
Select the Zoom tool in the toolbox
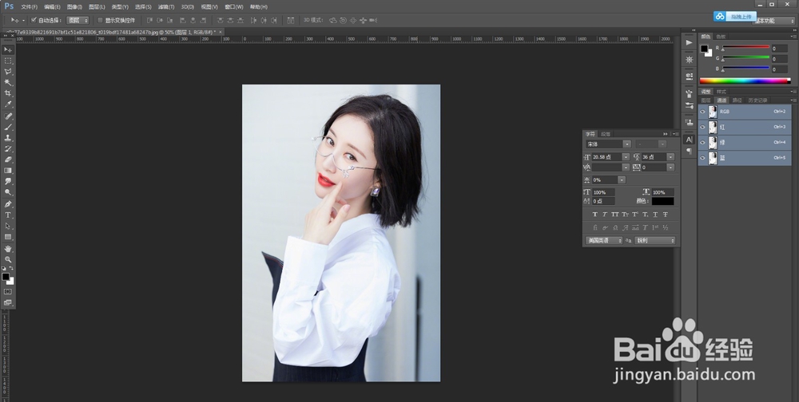click(8, 259)
